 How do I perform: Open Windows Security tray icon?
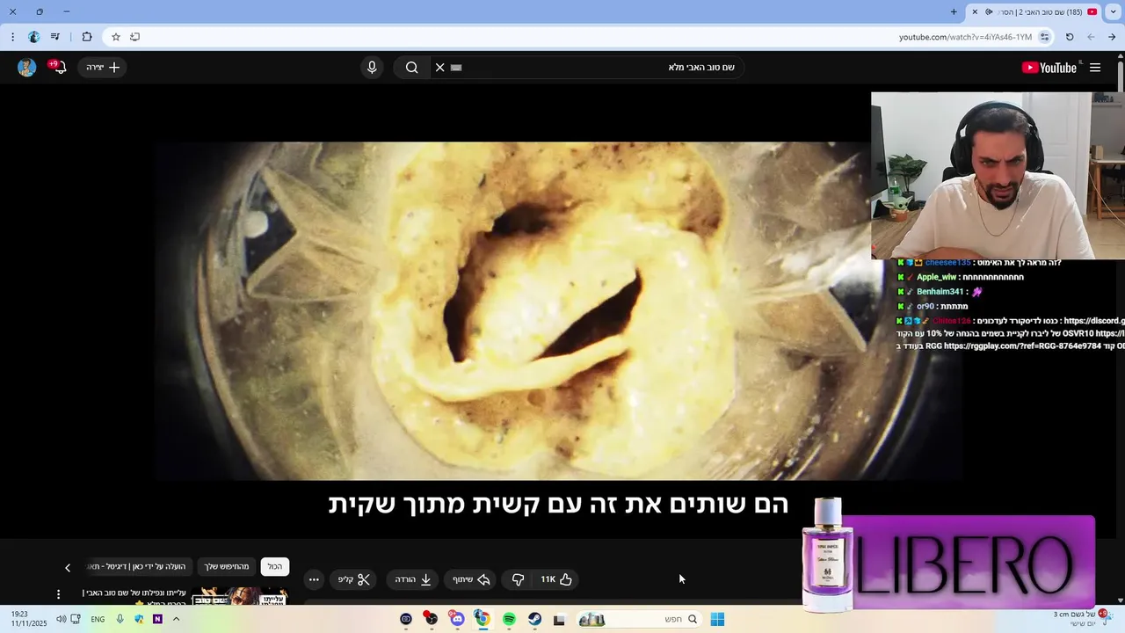139,619
